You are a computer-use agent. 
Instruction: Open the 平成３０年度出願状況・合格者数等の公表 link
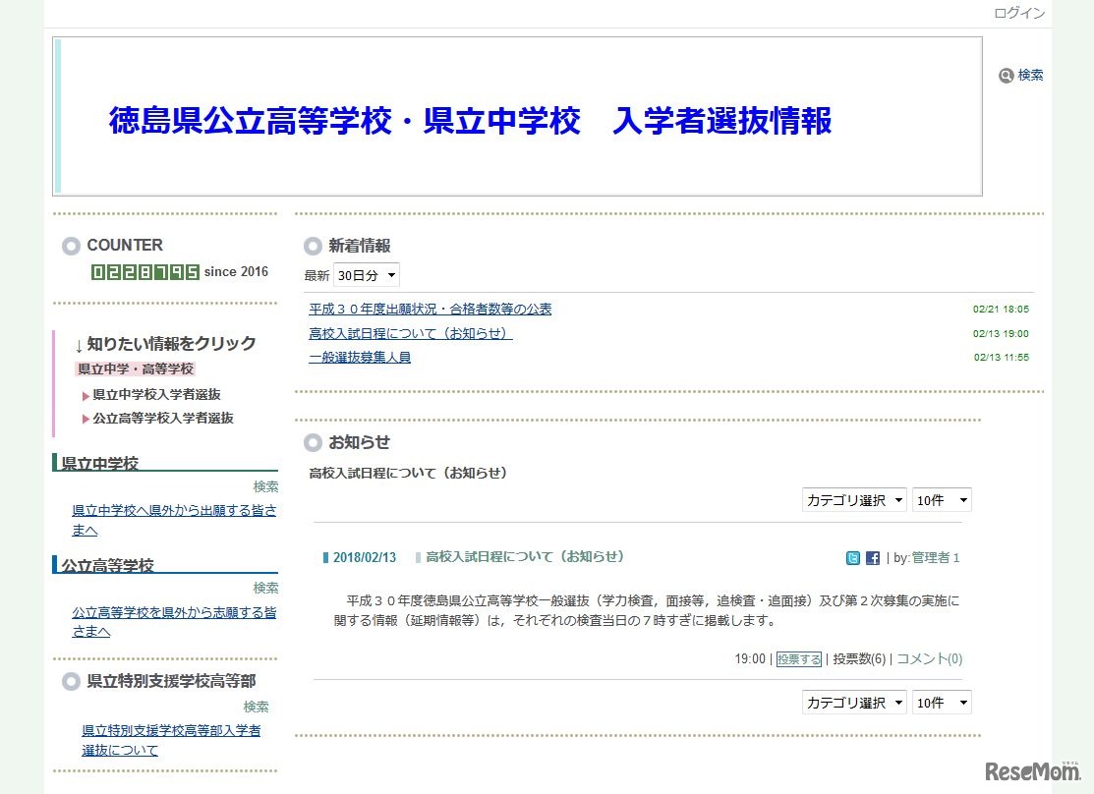(429, 310)
